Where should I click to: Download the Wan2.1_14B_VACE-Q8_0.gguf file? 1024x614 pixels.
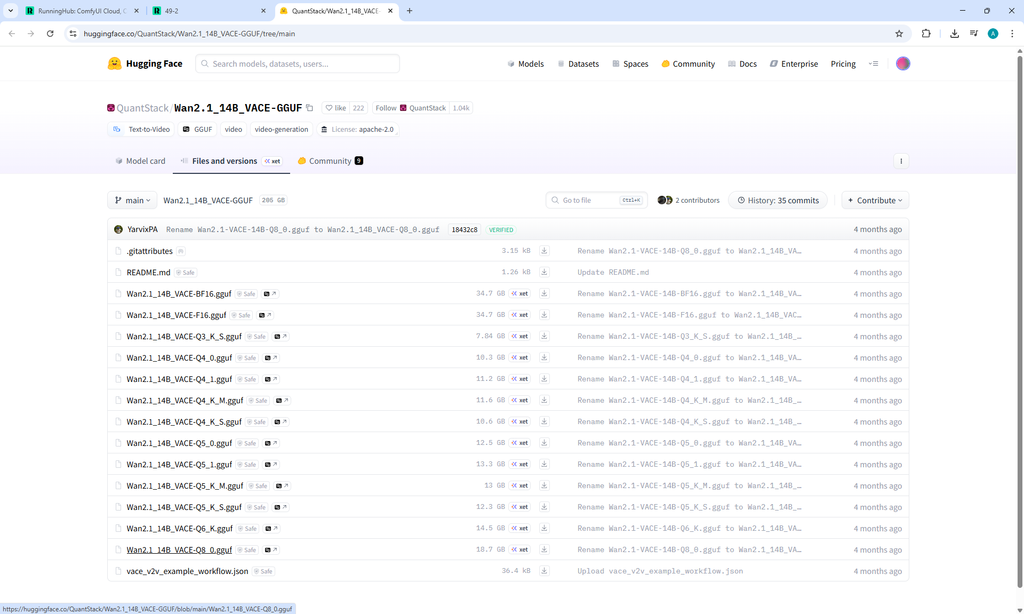pos(544,549)
